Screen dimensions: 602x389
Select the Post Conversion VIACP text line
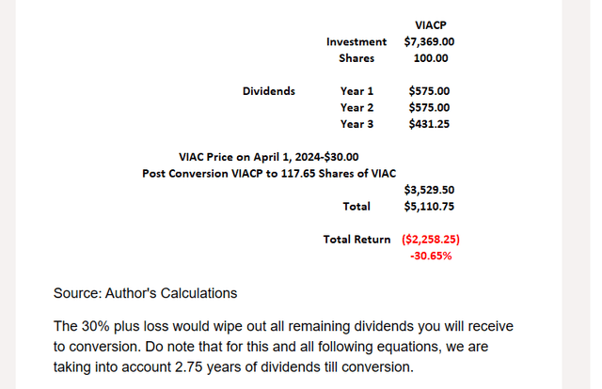point(269,173)
